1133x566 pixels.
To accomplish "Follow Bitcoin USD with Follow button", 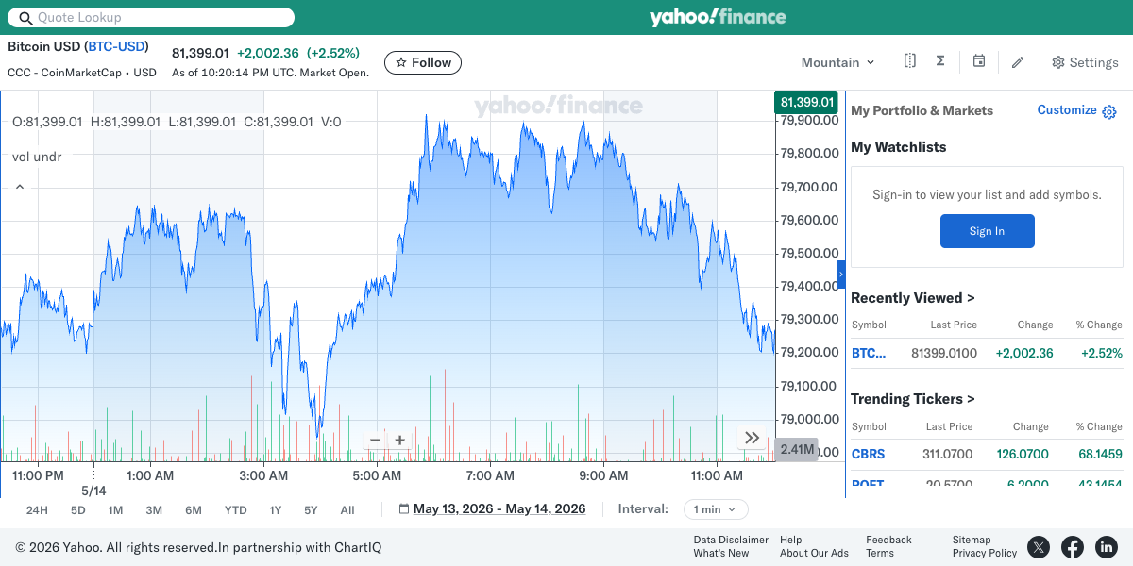I will (x=423, y=62).
